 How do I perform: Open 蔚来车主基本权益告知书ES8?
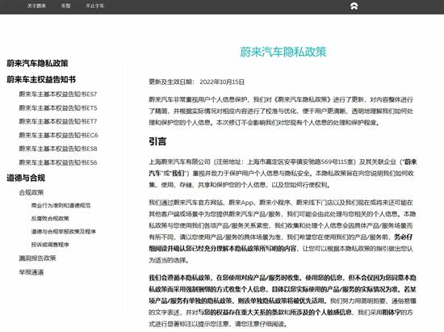[58, 149]
